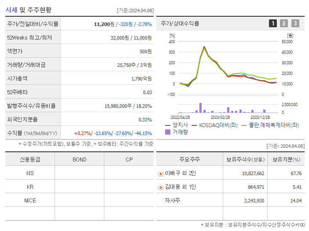Click the NICE rating row

point(79,200)
